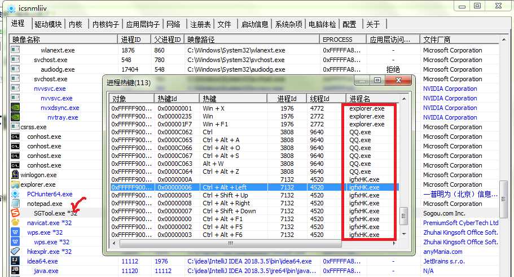Click hotkey list scroll-up arrow
This screenshot has height=277, width=514.
(x=404, y=98)
